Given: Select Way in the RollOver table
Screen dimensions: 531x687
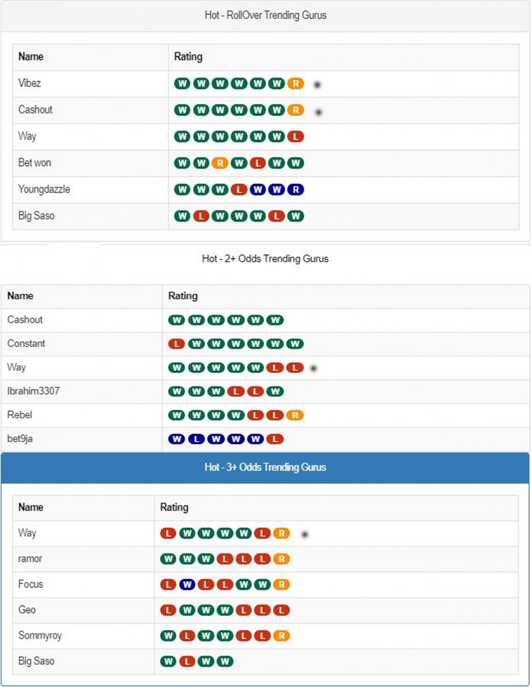Looking at the screenshot, I should [27, 136].
